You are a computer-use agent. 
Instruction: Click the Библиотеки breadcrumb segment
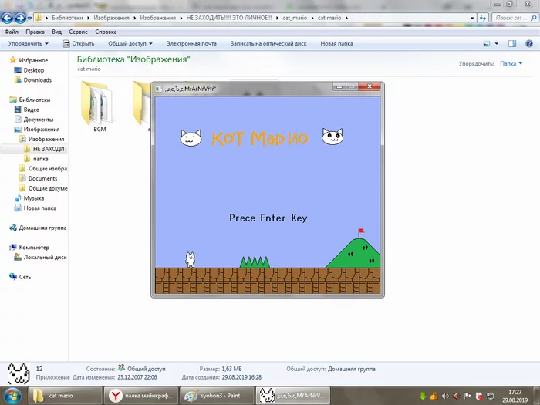click(x=67, y=18)
